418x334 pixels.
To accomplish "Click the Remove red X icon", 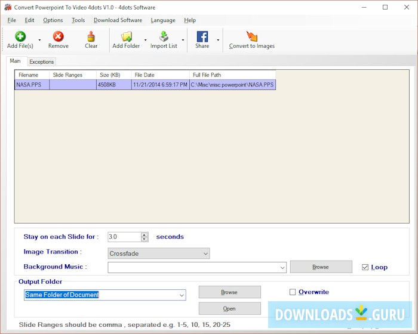I will [x=58, y=36].
